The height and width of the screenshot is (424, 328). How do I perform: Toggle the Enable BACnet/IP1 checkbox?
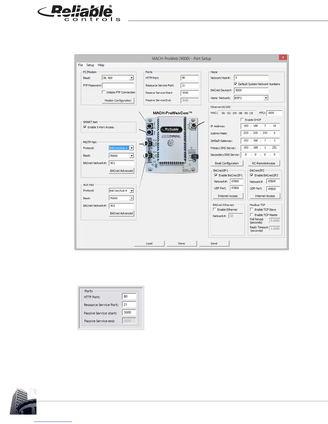pos(216,175)
